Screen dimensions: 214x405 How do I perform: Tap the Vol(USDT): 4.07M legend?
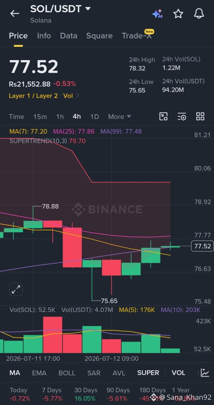(x=87, y=310)
